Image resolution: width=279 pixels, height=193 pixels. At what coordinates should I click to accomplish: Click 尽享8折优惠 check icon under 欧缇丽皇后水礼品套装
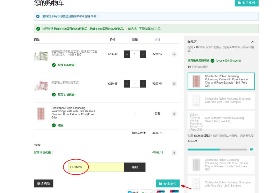point(54,65)
